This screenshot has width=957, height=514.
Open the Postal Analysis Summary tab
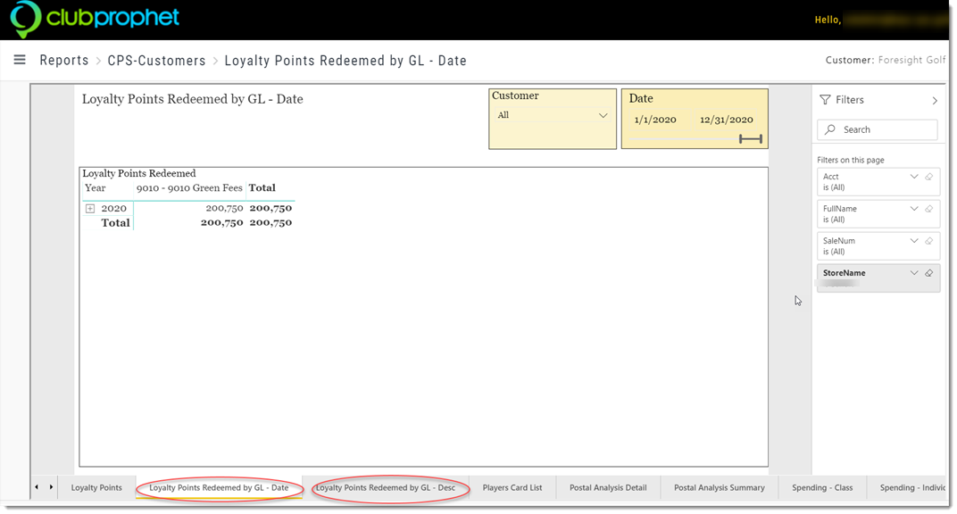[719, 488]
